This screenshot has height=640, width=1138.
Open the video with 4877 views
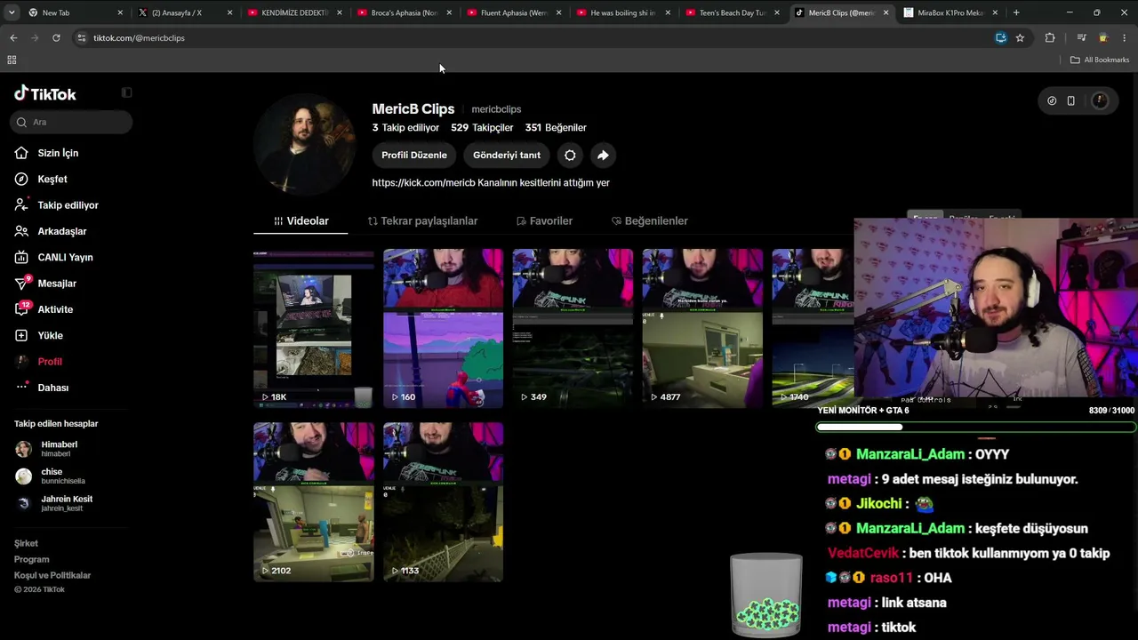[x=702, y=328]
